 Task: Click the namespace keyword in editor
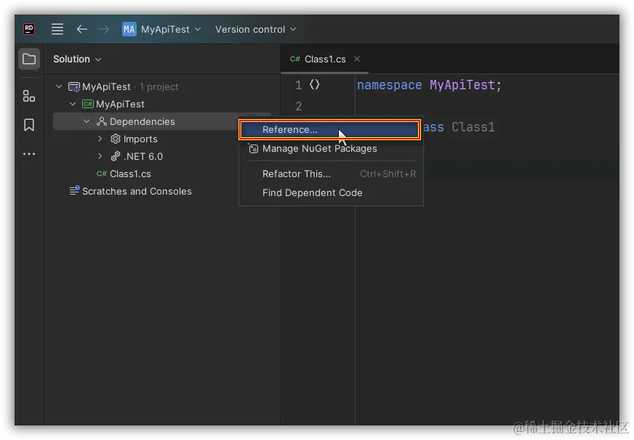point(390,85)
